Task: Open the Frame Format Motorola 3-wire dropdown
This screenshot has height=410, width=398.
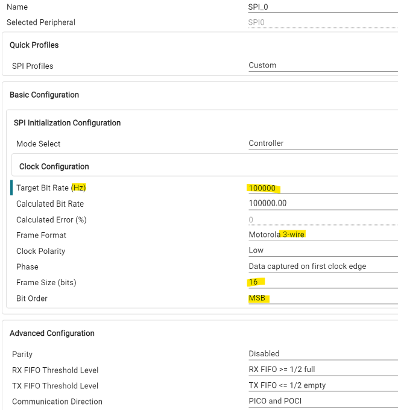Action: point(323,235)
